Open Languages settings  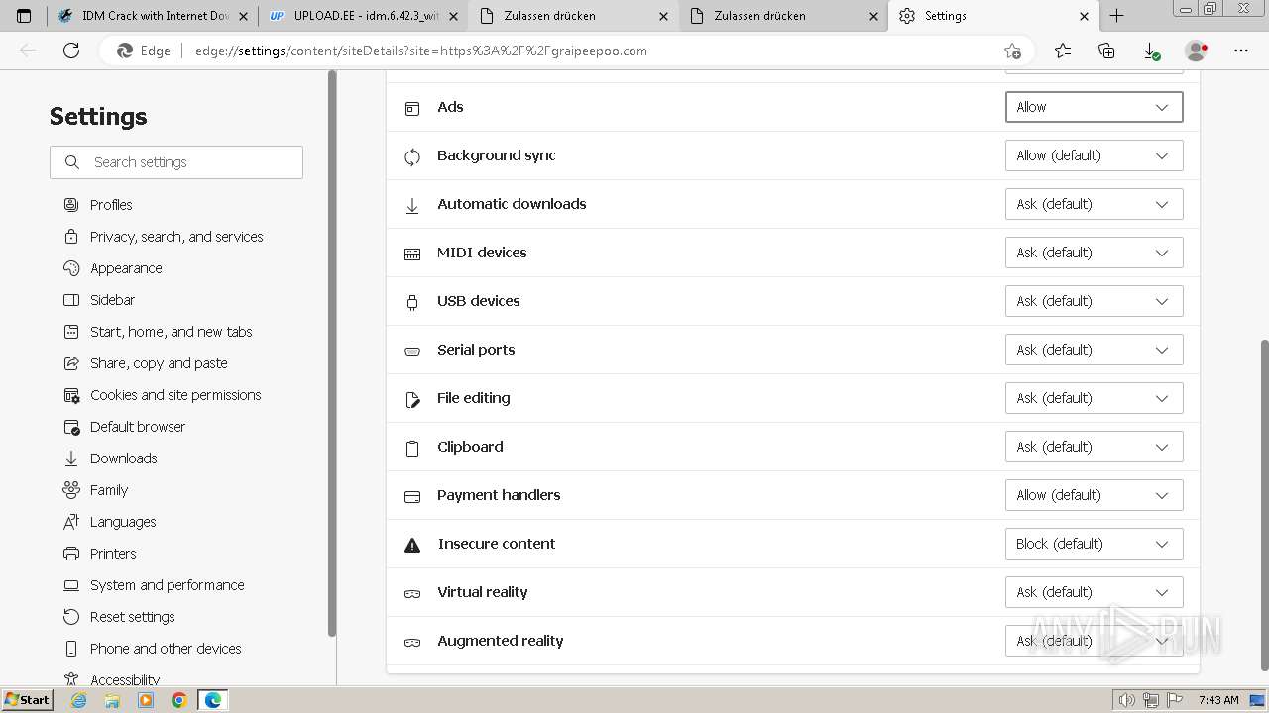(x=123, y=522)
